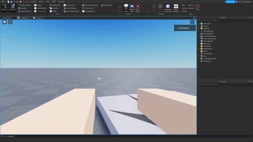Open the chat icon in viewport

coord(10,22)
